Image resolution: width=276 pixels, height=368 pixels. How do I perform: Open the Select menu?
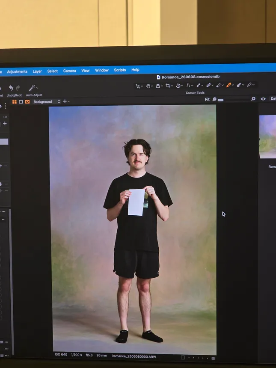52,71
